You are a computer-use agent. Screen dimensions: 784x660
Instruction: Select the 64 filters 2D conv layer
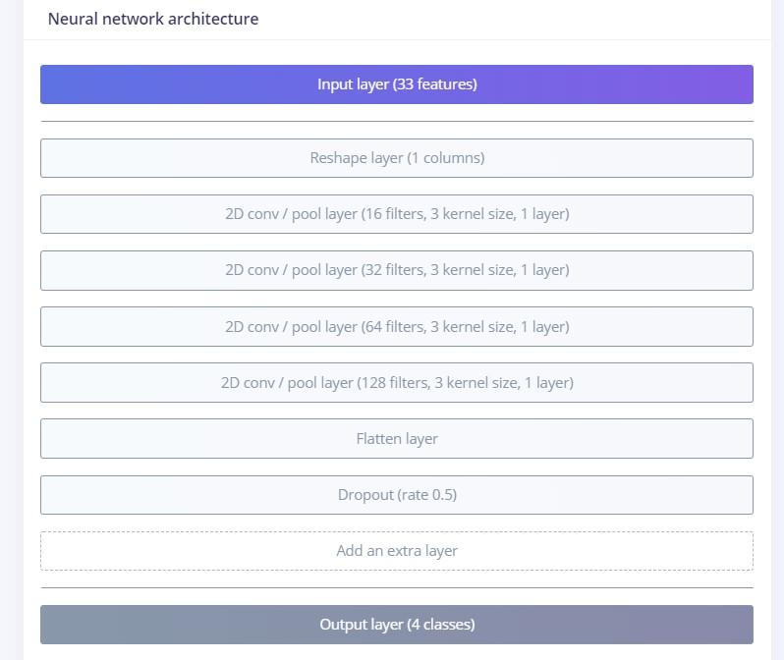tap(396, 327)
